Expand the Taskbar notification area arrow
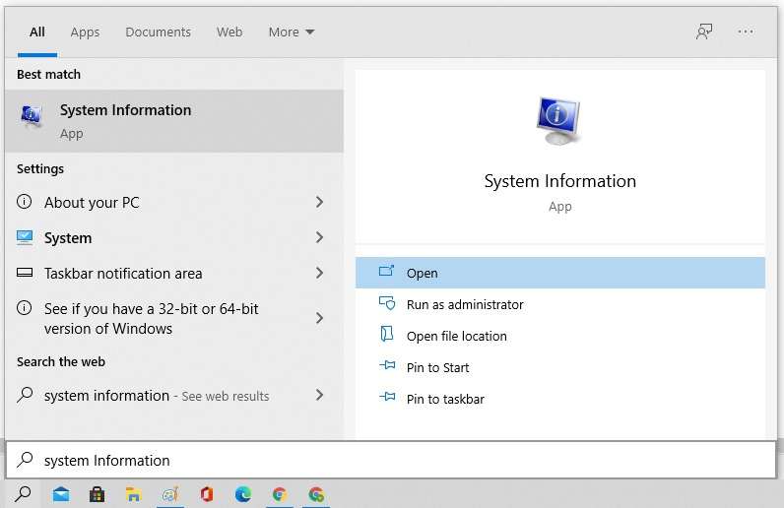The image size is (784, 508). coord(319,274)
